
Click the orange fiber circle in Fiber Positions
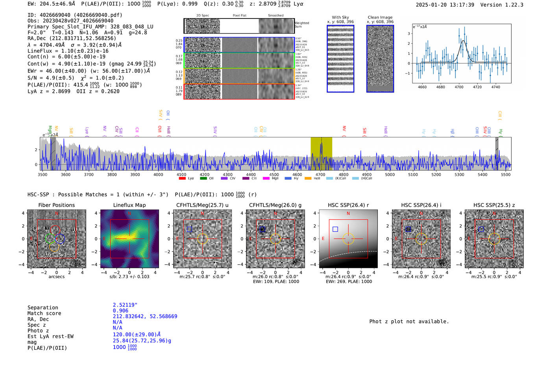[54, 247]
